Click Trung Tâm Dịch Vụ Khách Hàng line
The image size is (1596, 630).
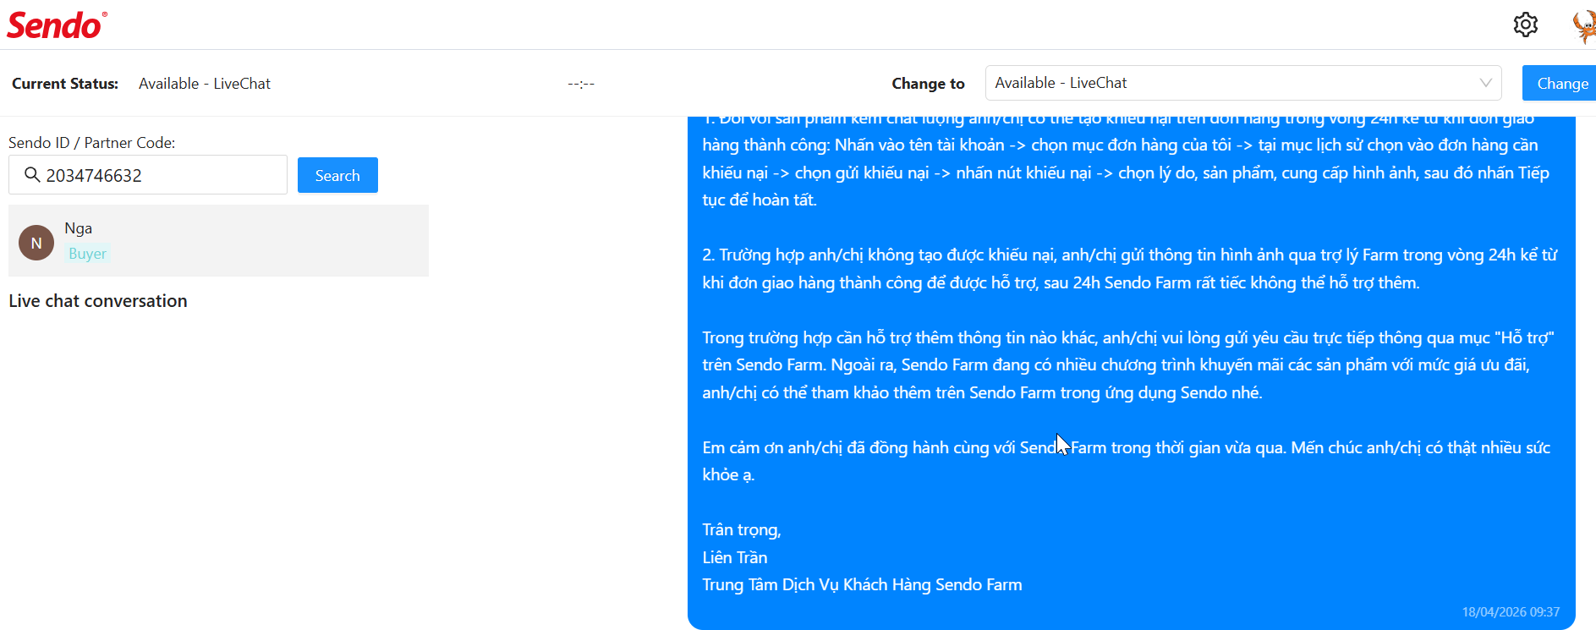(862, 585)
